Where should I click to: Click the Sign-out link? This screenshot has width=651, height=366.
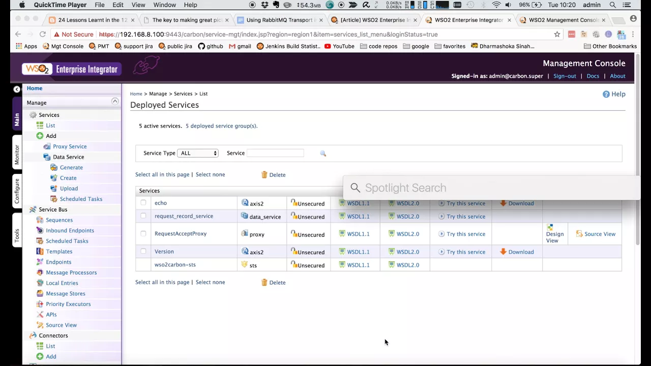[x=565, y=76]
